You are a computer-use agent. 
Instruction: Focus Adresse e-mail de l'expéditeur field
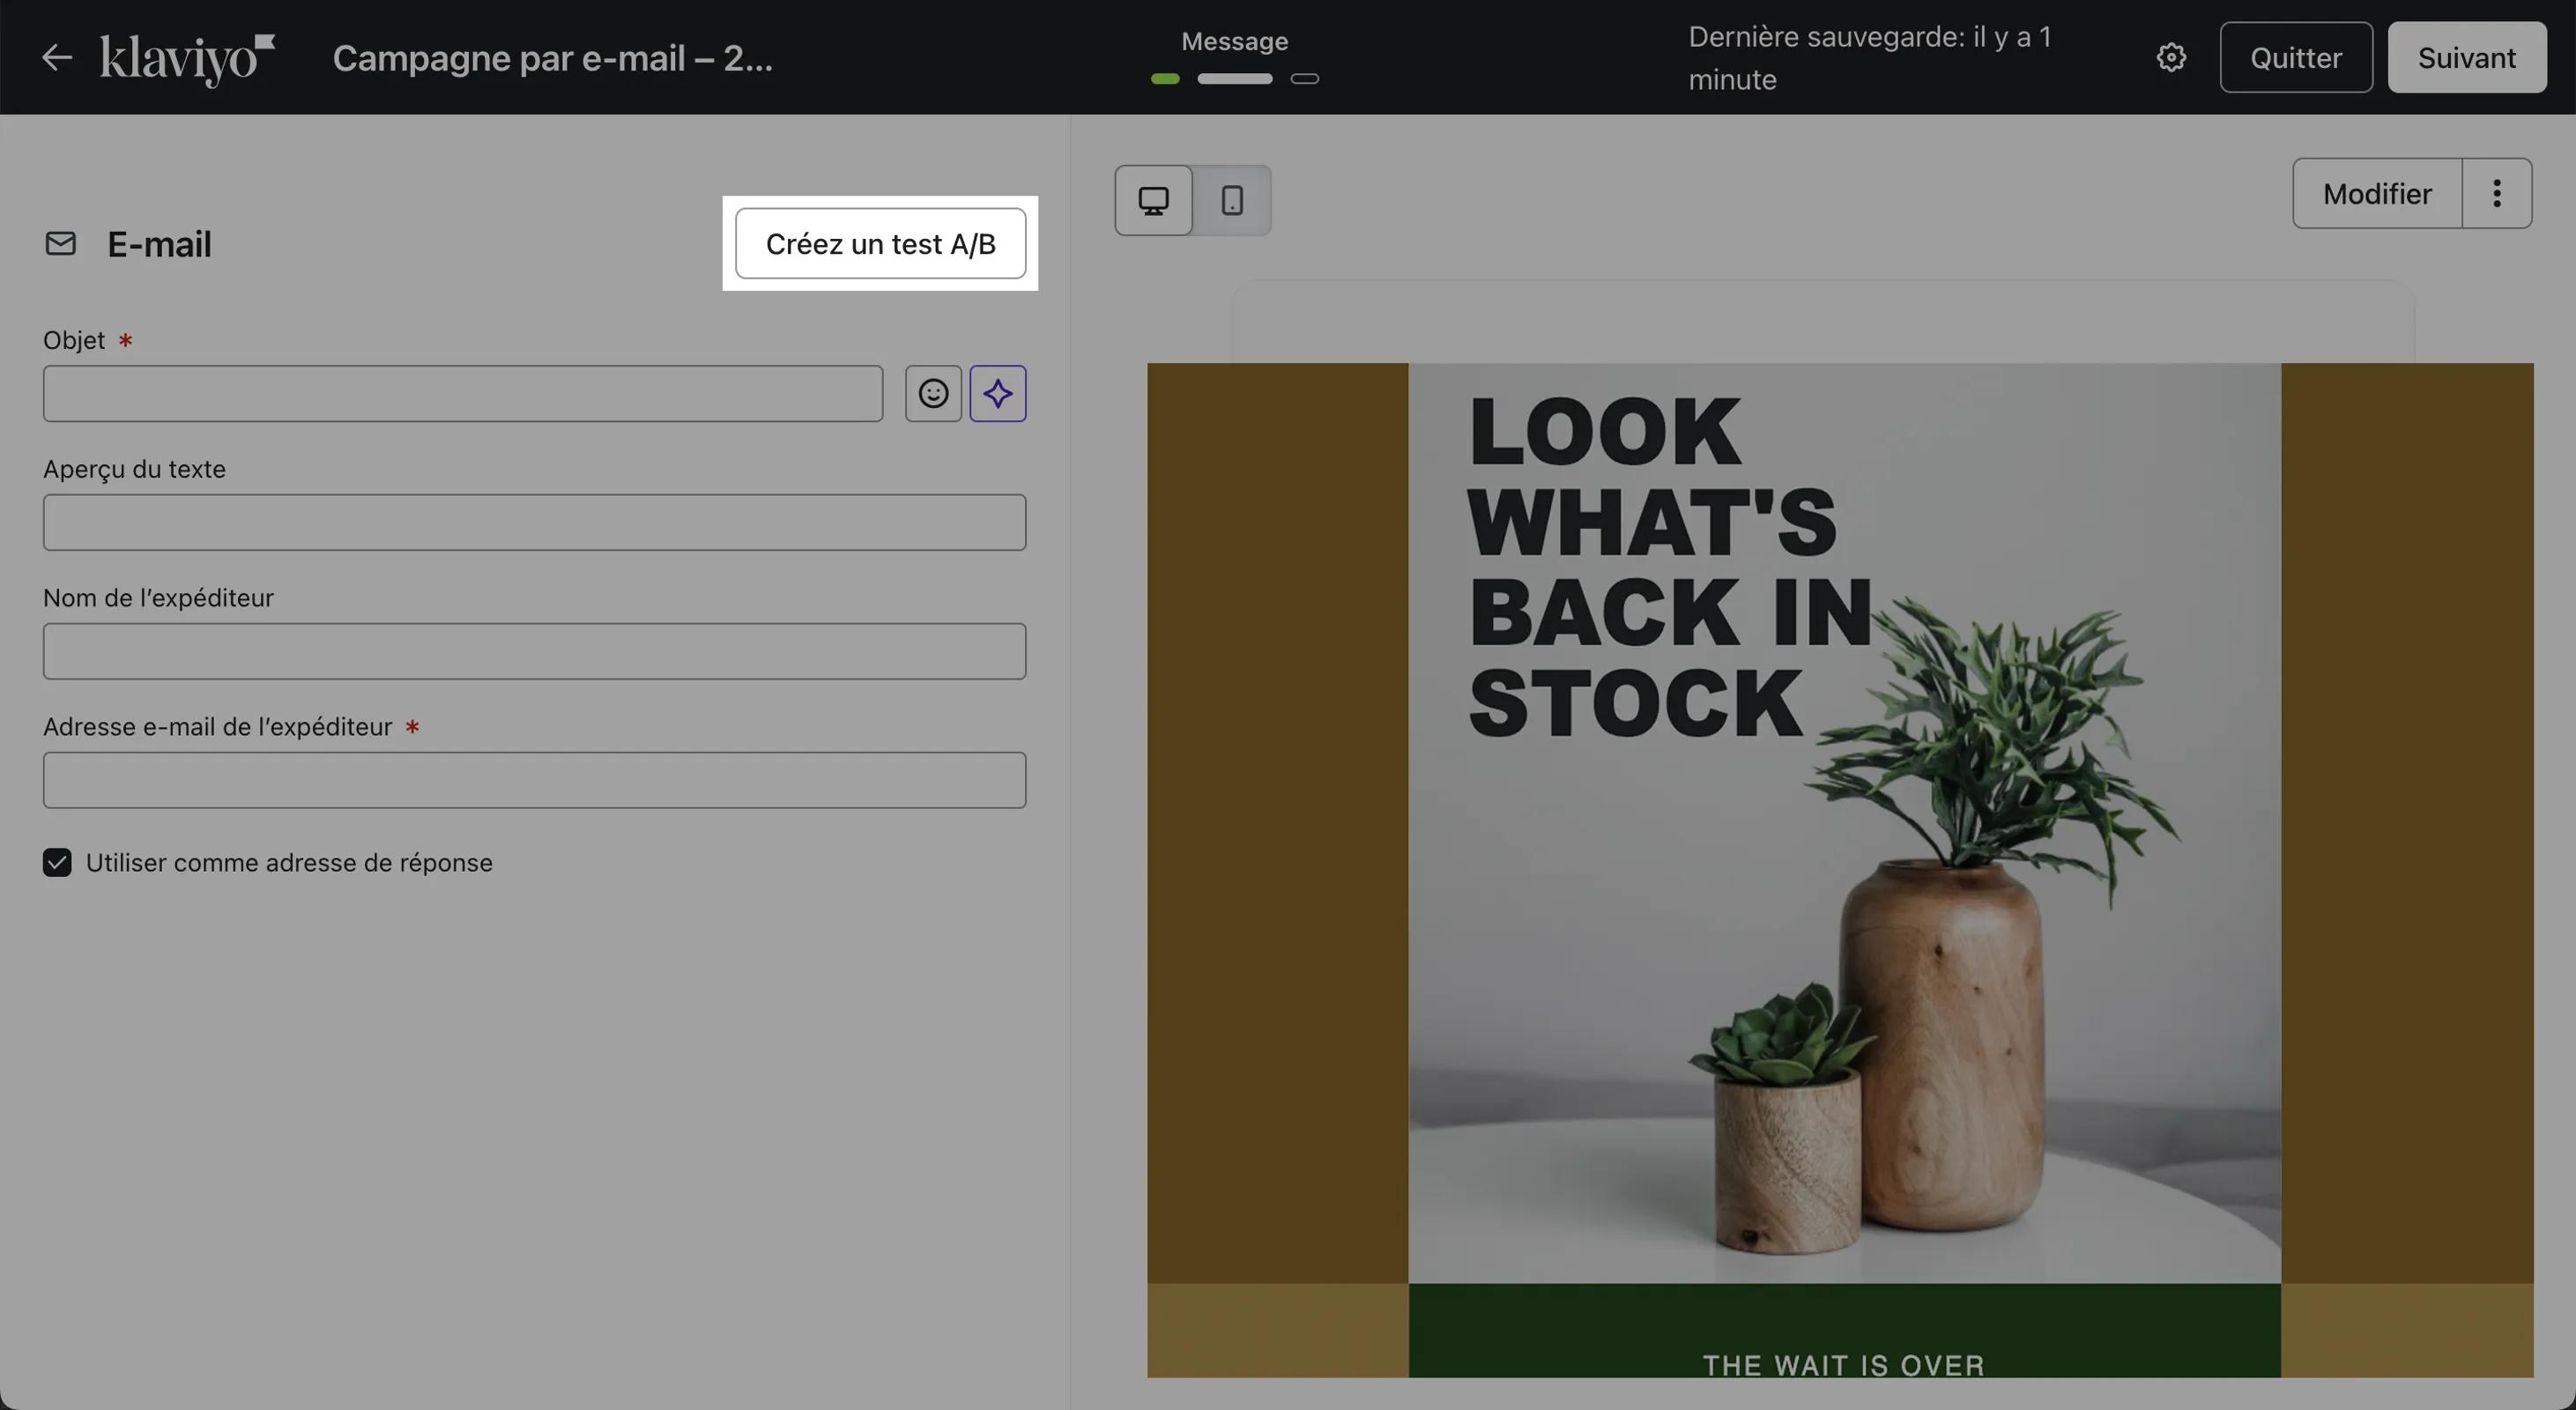(x=534, y=780)
